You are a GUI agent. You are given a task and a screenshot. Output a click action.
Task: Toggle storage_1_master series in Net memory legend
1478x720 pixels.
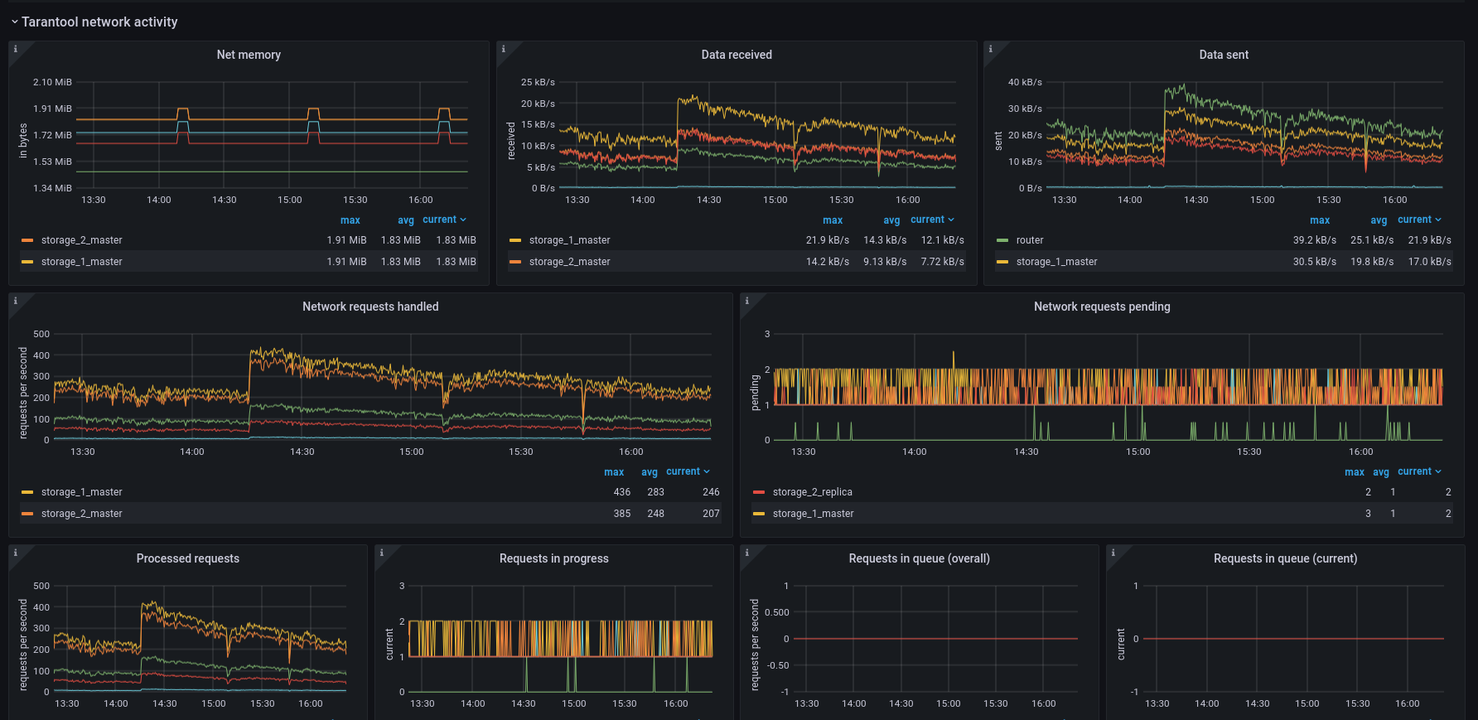pos(82,262)
